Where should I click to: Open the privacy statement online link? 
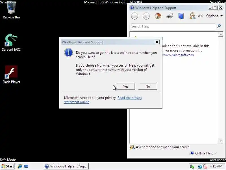103,100
